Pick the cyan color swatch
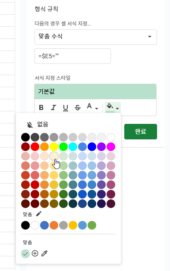The image size is (170, 271). point(73,147)
